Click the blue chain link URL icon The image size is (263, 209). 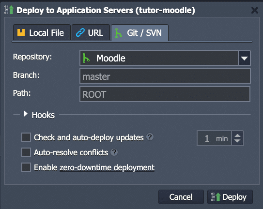click(80, 32)
